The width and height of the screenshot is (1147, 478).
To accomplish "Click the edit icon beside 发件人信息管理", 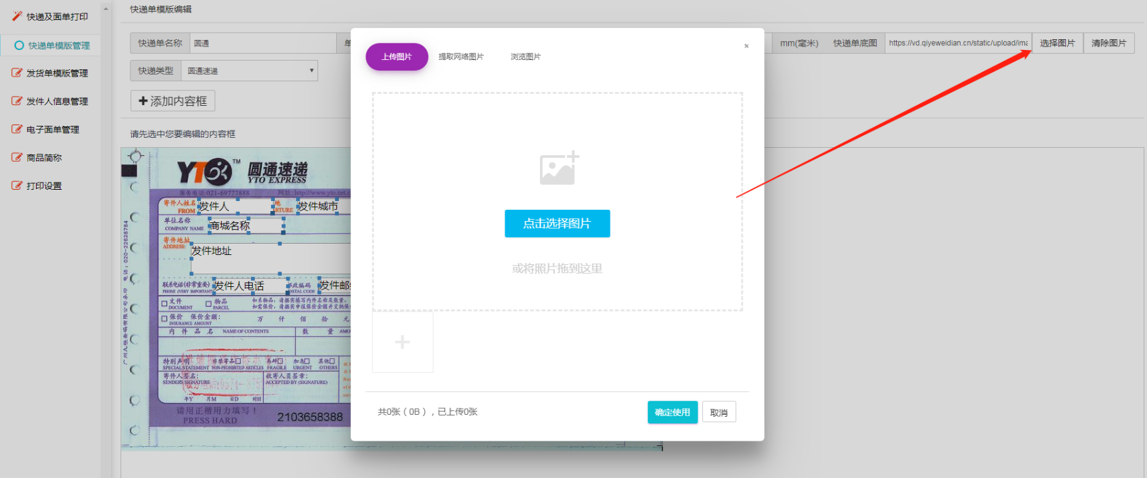I will (x=17, y=101).
